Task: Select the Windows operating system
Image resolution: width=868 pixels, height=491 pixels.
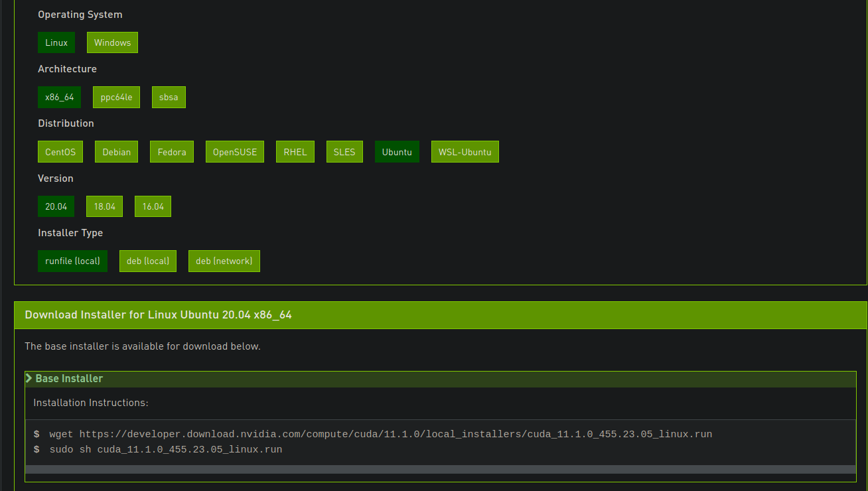Action: point(112,42)
